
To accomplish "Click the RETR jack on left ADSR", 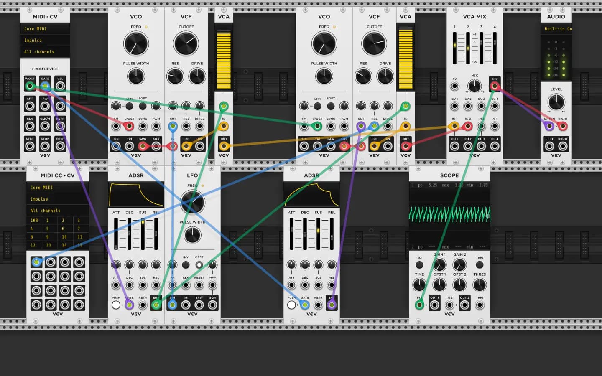I will [143, 305].
